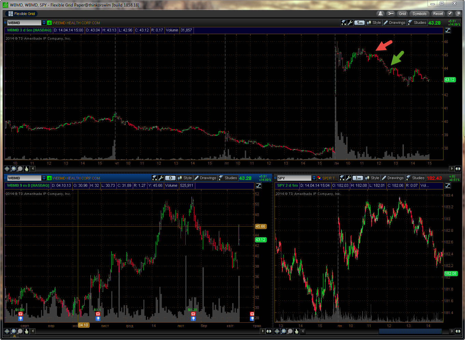Click first red phone event icon on daily chart
Screen dimensions: 465x340
click(20, 314)
